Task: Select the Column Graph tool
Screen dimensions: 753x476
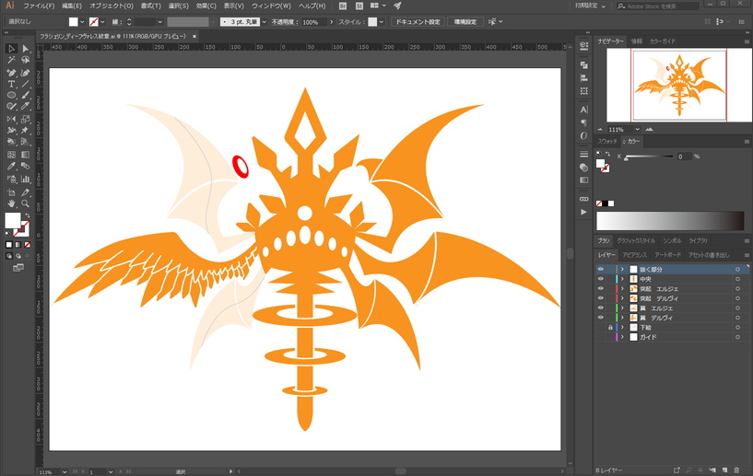Action: tap(26, 179)
